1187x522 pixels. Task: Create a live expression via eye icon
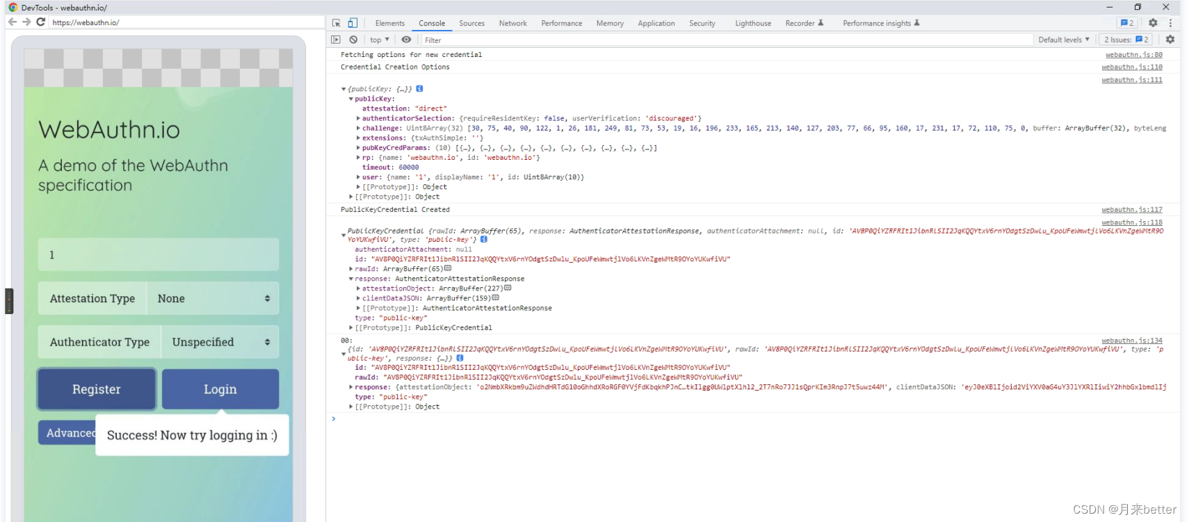point(406,40)
